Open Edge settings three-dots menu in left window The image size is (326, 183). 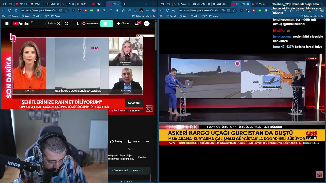[x=147, y=10]
